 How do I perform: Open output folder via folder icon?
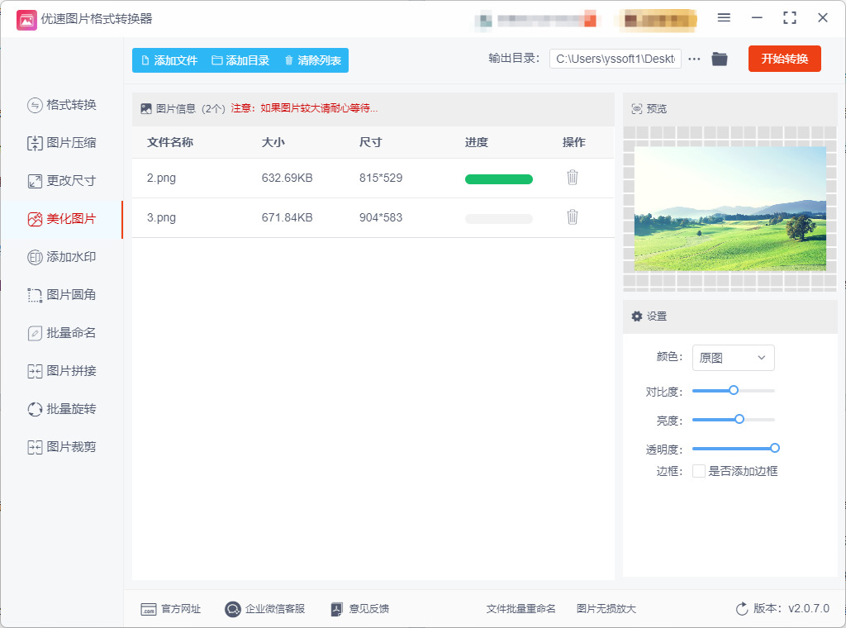click(x=720, y=59)
